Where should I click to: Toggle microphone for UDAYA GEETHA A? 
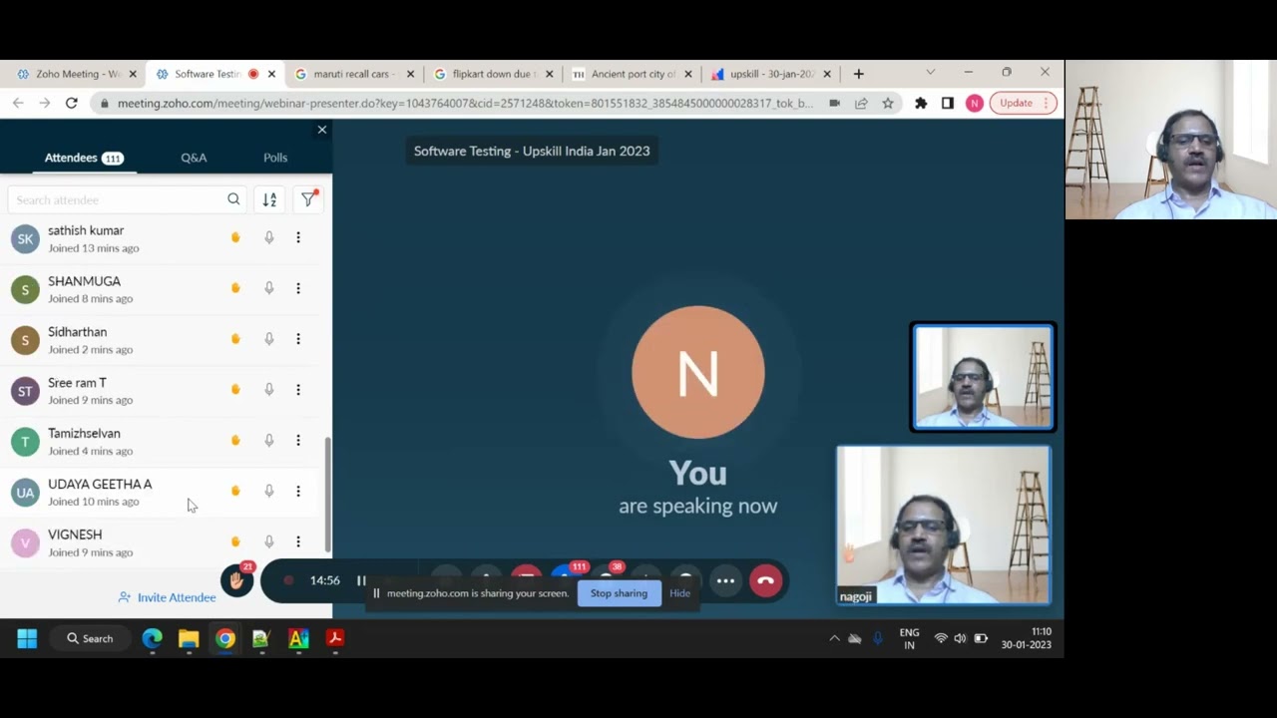[x=269, y=491]
